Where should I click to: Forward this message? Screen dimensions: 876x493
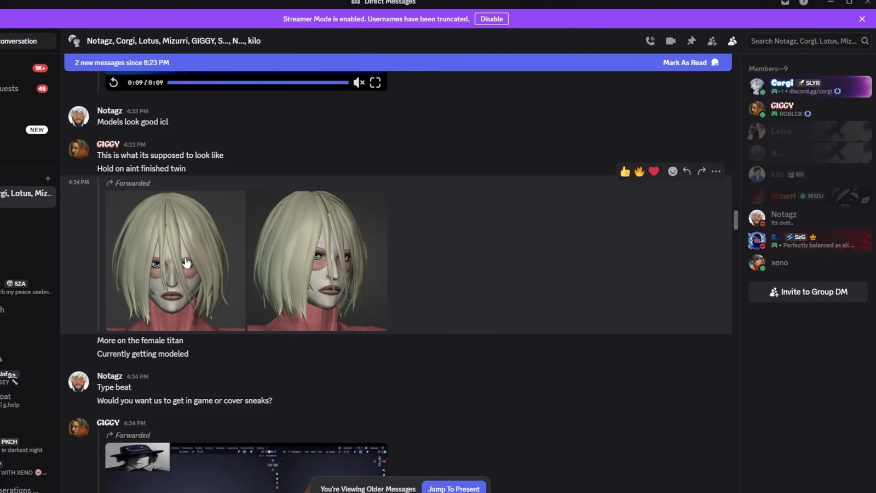[701, 171]
